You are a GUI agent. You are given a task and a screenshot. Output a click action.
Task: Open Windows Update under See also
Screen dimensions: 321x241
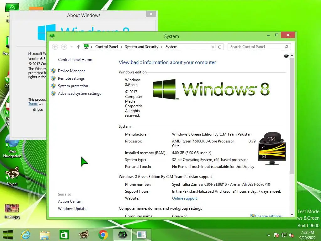[72, 209]
